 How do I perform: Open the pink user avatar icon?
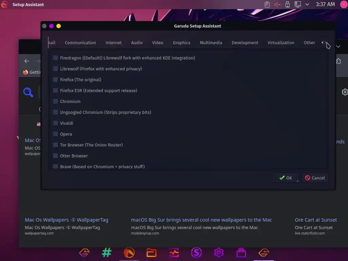344,4
